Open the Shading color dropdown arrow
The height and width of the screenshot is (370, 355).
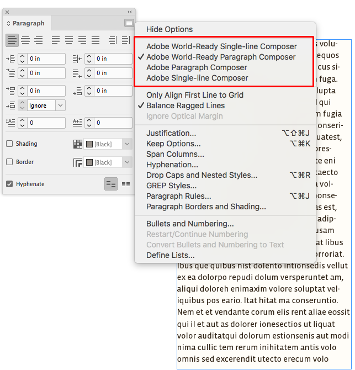(x=127, y=144)
